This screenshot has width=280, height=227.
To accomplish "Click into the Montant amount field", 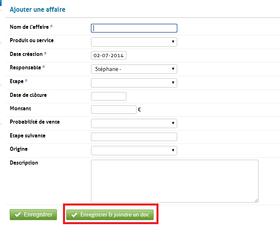I will [x=113, y=109].
